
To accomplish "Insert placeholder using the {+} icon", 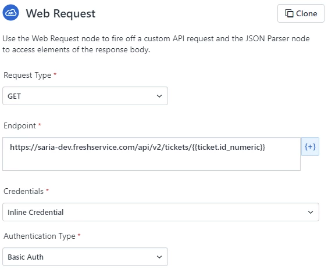I will pyautogui.click(x=310, y=146).
